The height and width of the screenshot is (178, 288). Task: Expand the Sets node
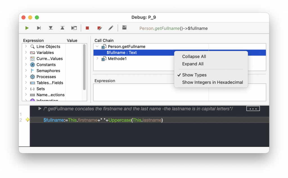tap(26, 89)
